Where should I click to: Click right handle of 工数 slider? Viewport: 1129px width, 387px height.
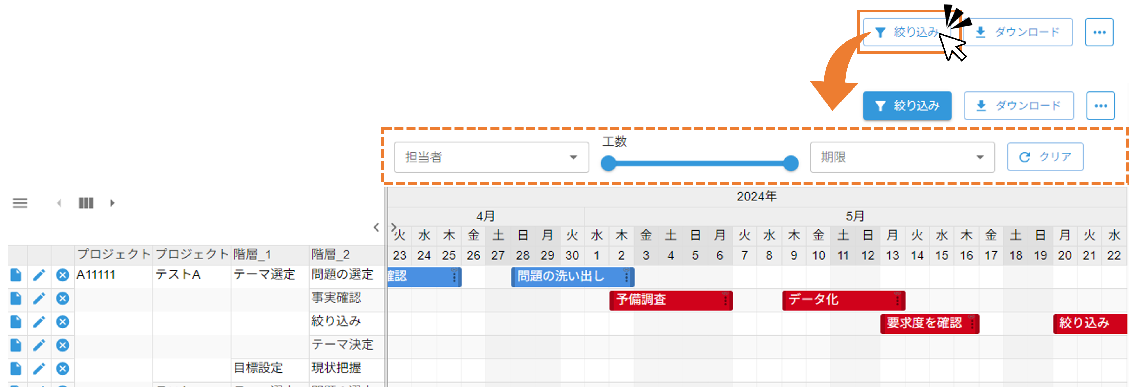(x=791, y=164)
